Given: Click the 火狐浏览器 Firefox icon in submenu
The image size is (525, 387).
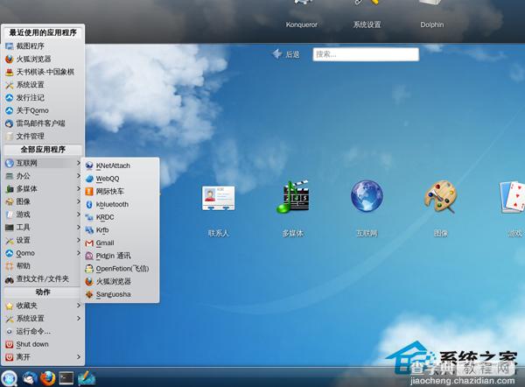Looking at the screenshot, I should (x=89, y=281).
